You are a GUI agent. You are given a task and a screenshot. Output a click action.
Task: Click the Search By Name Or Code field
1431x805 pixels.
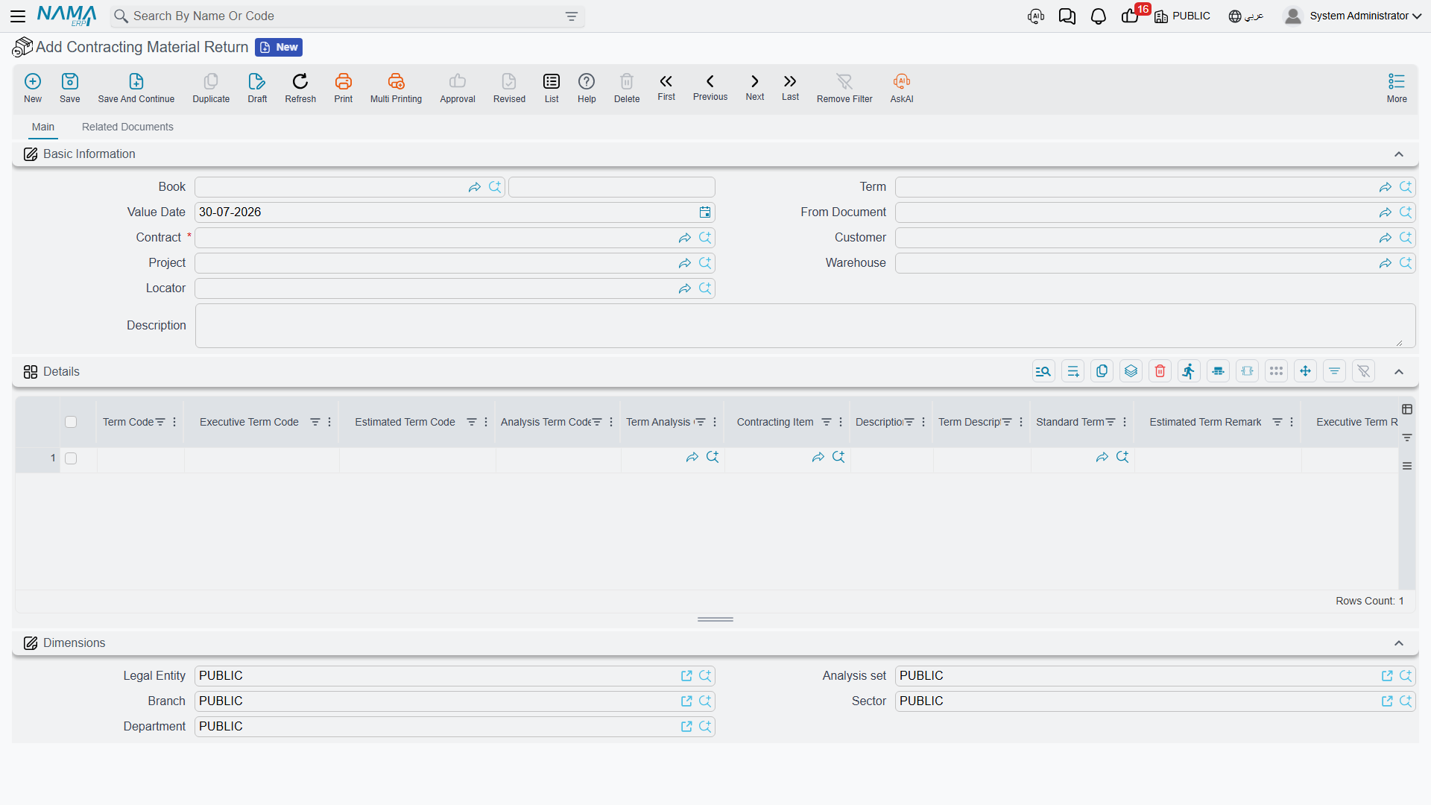click(x=347, y=16)
